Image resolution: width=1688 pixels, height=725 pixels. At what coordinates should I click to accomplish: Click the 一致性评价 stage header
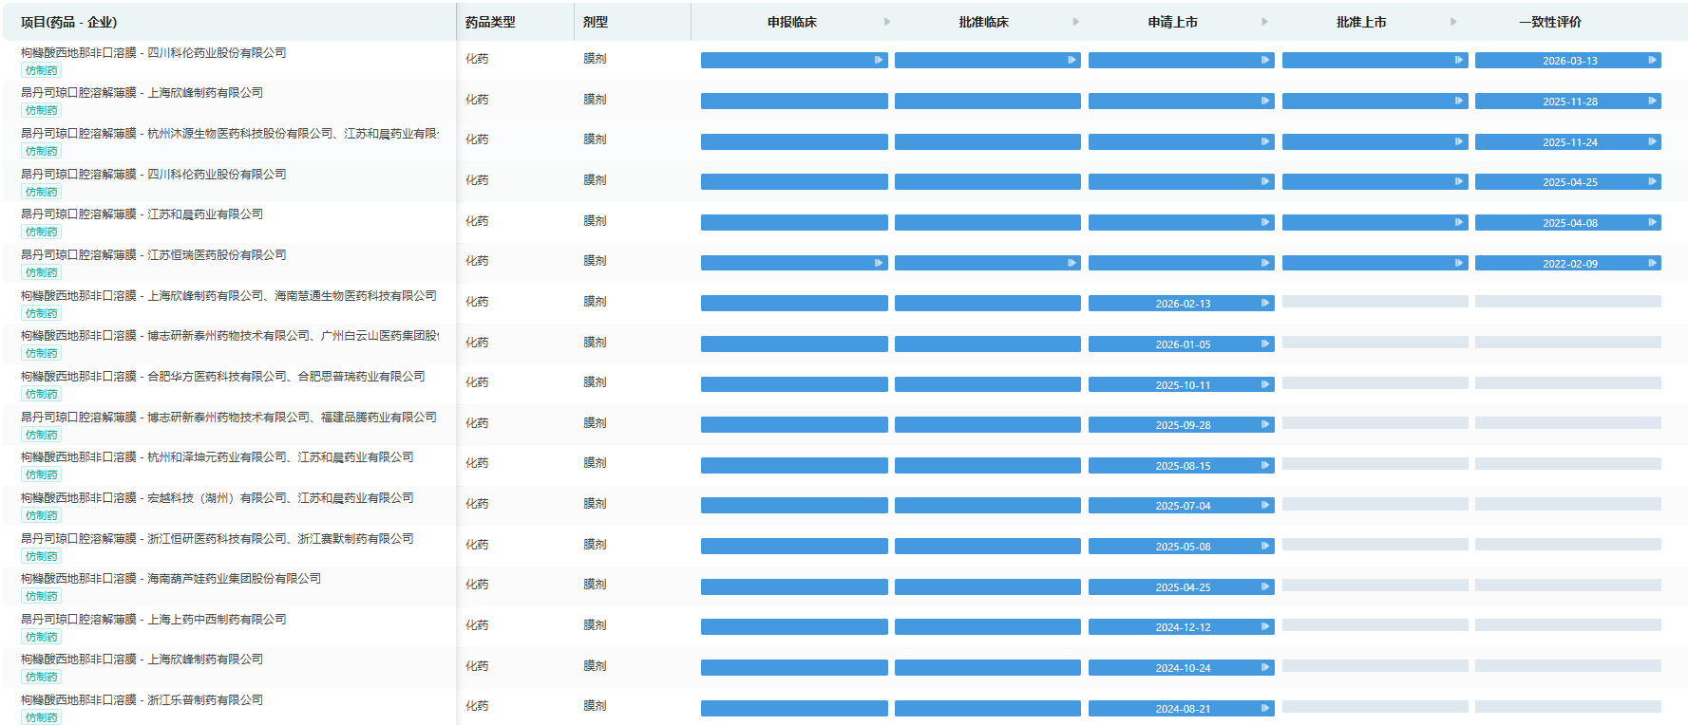[x=1549, y=22]
